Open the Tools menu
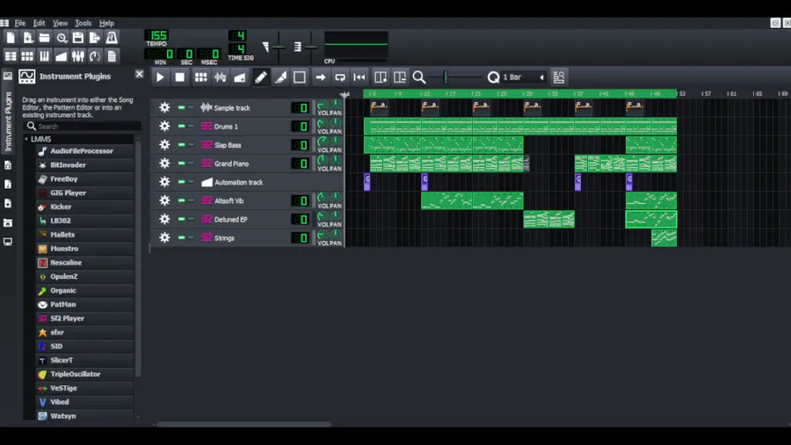 pyautogui.click(x=83, y=23)
